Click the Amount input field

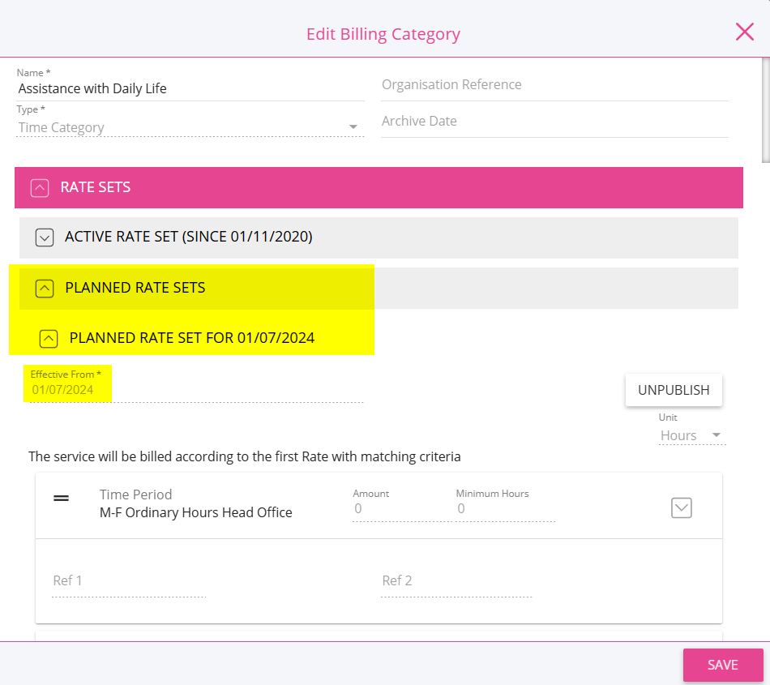(x=402, y=509)
